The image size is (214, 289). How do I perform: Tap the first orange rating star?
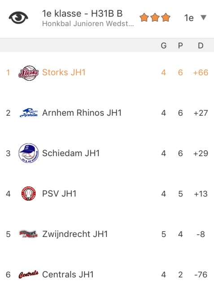tap(144, 18)
